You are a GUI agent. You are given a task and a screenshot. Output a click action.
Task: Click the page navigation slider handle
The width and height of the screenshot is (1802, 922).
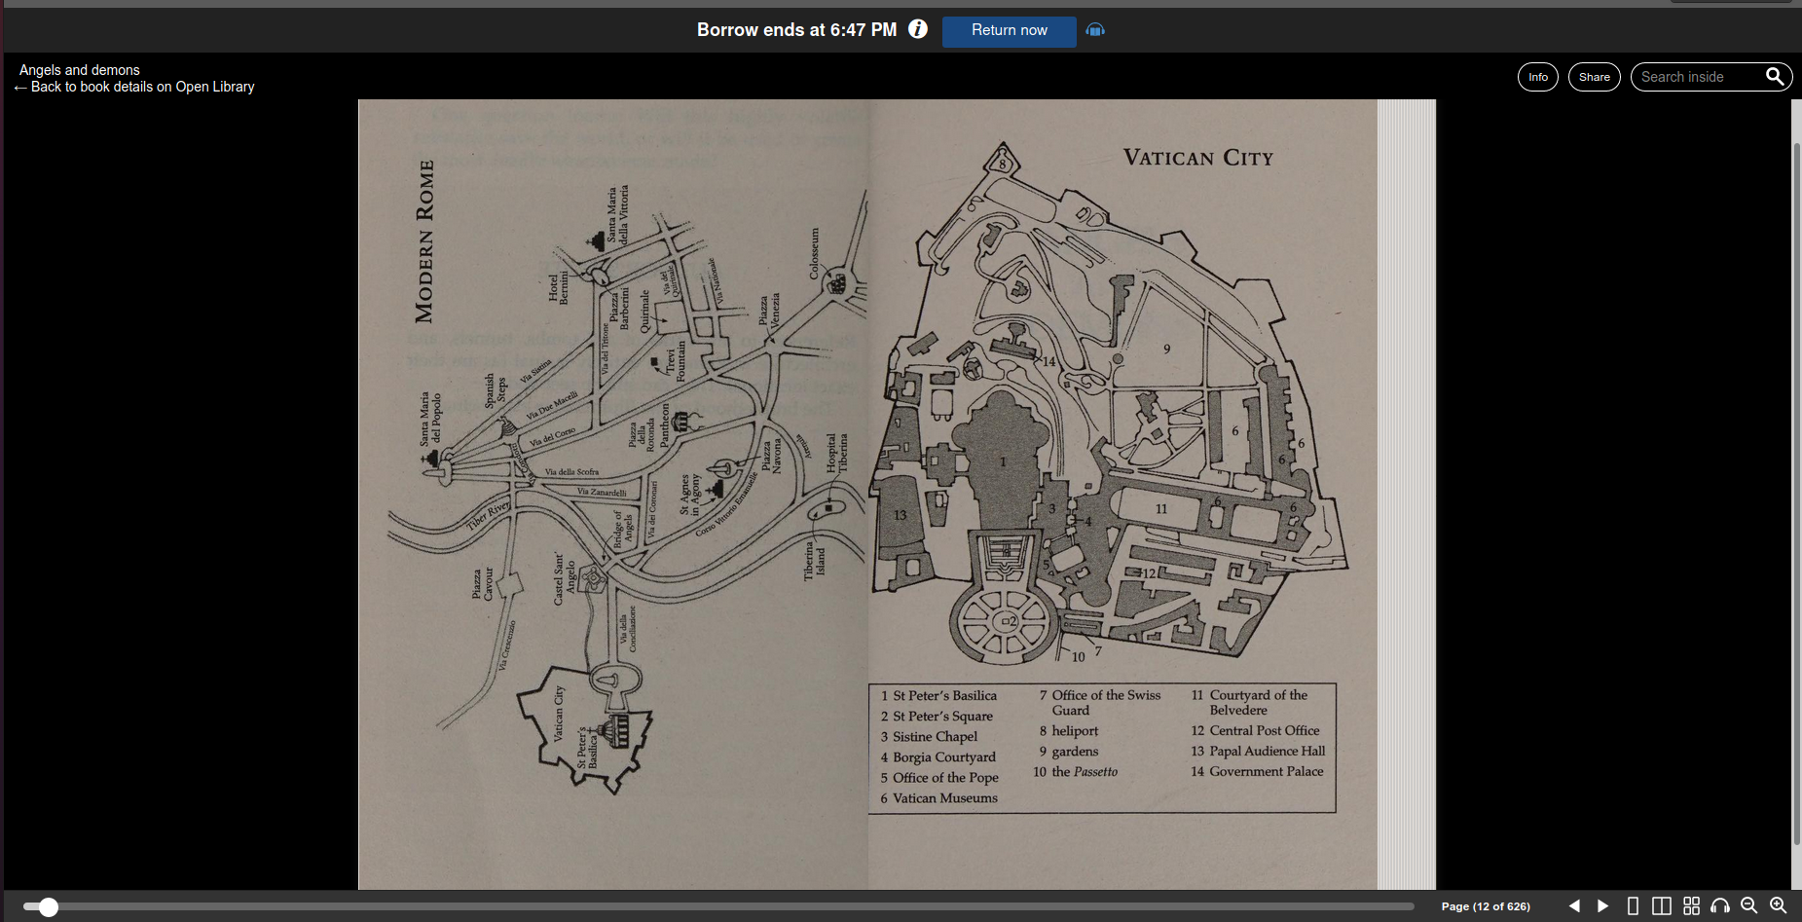(x=48, y=907)
